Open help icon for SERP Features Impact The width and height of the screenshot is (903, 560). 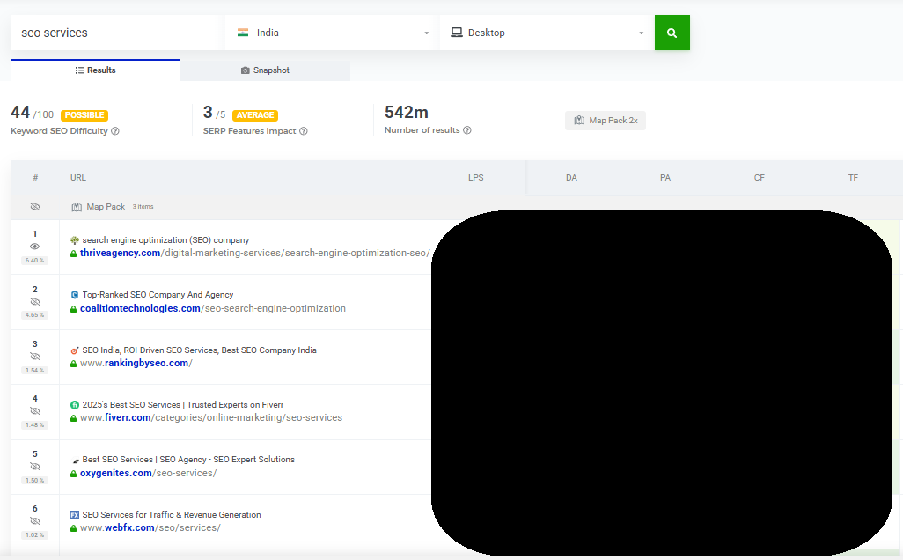coord(304,131)
